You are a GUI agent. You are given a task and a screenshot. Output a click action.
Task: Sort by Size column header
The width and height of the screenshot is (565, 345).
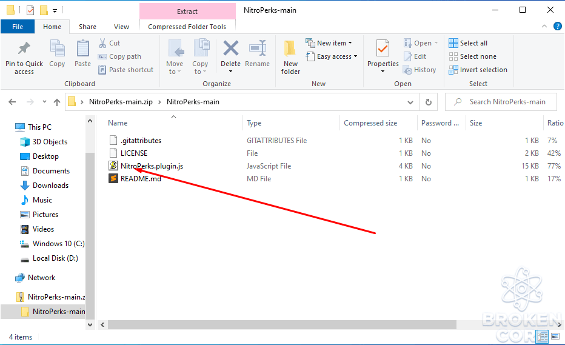coord(476,123)
